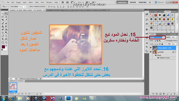Select the Move tool in the toolbox
Image resolution: width=179 pixels, height=101 pixels.
click(x=6, y=14)
